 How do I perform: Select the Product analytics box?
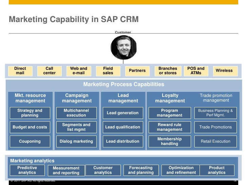[x=217, y=170]
